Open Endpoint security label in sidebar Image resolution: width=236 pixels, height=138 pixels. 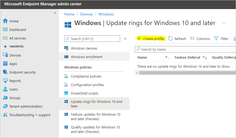coord(22,72)
